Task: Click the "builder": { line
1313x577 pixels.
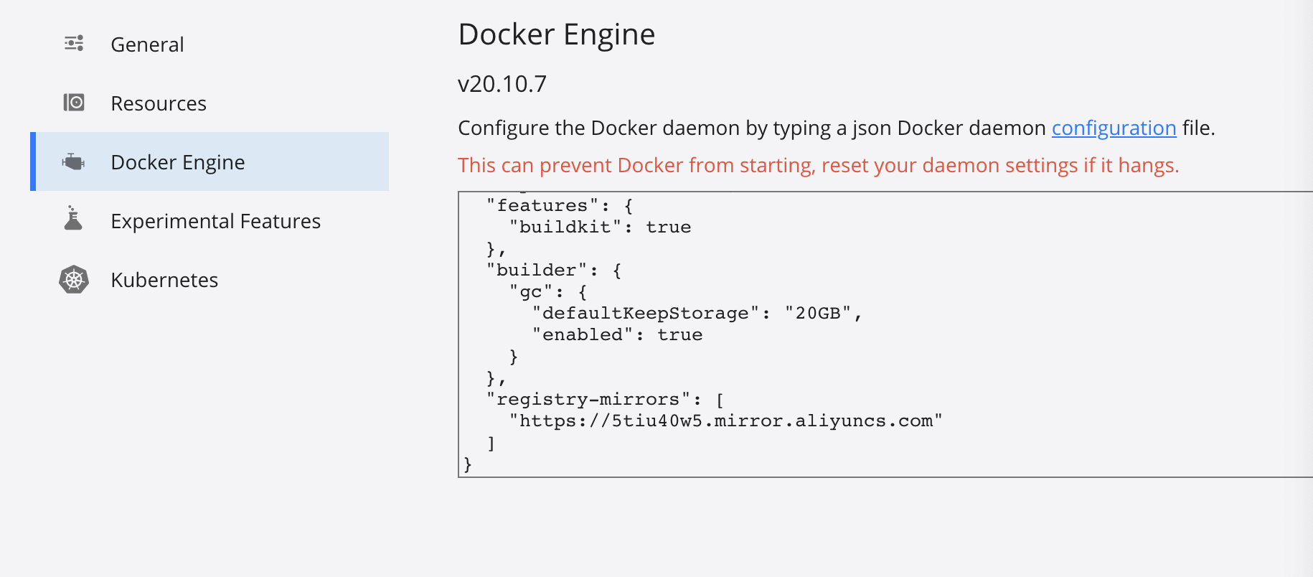Action: point(553,271)
